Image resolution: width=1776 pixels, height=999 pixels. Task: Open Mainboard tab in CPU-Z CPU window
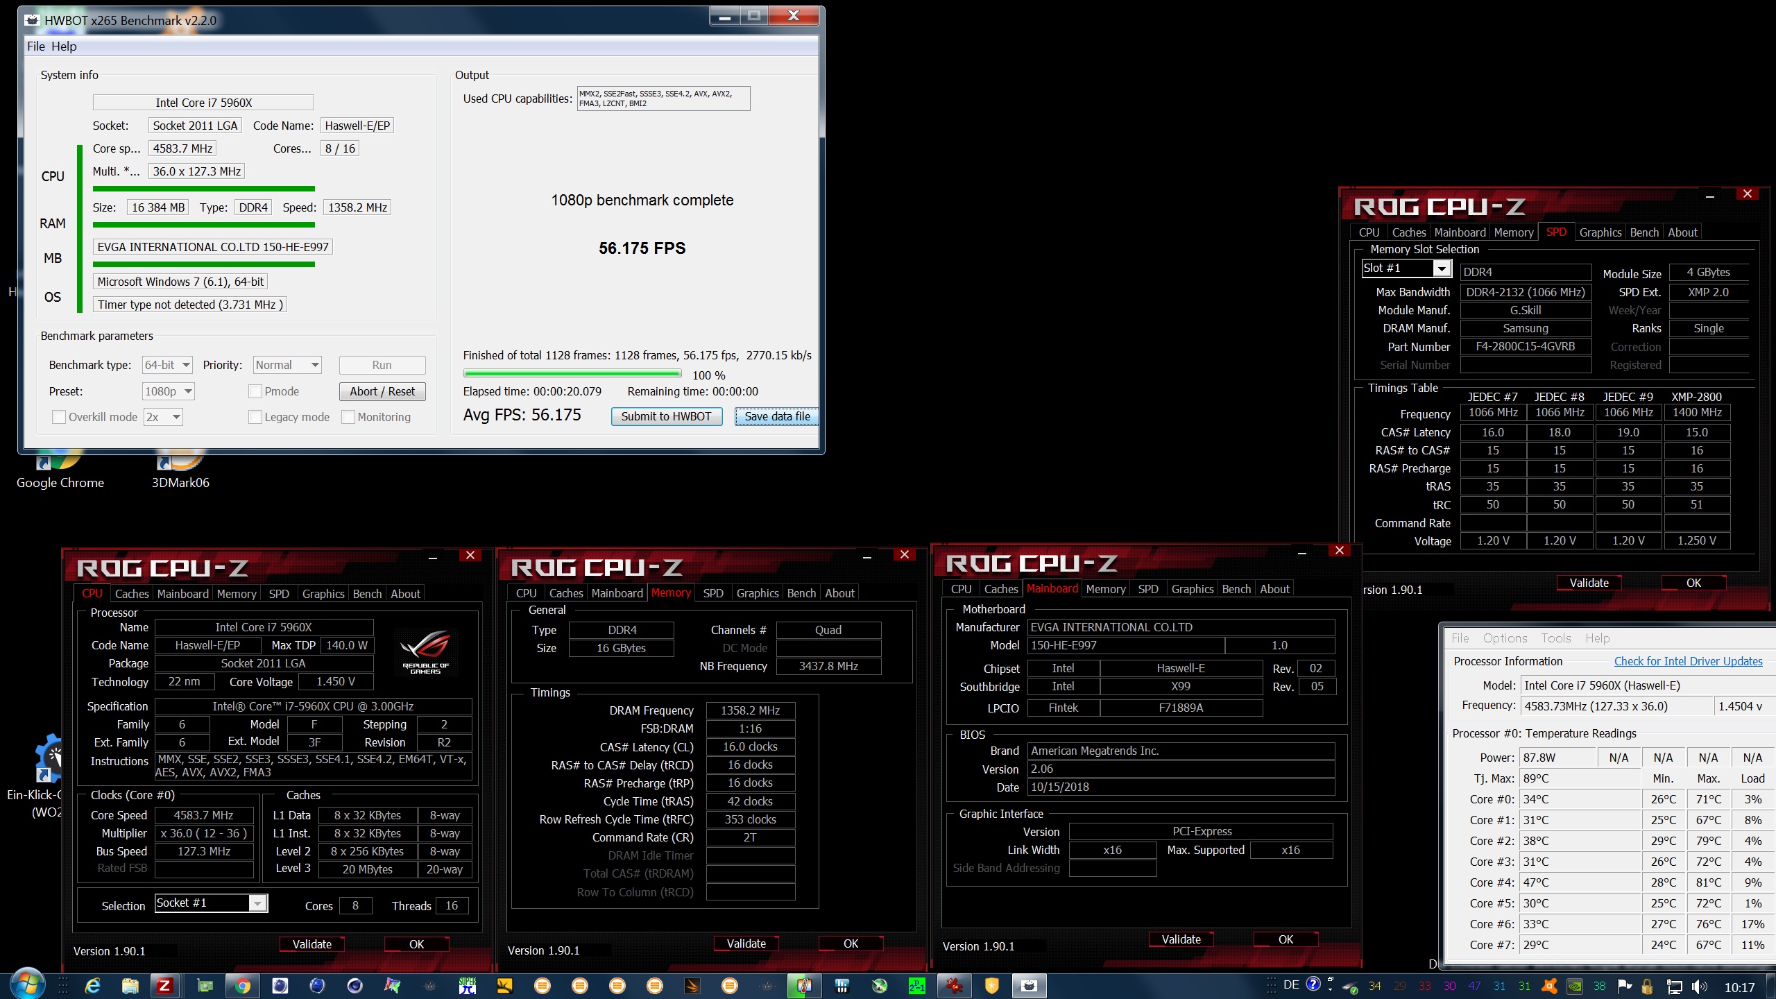coord(182,594)
